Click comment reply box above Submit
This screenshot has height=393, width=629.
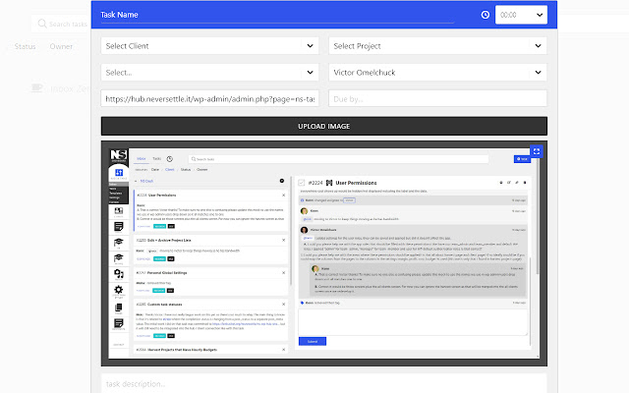pos(413,322)
